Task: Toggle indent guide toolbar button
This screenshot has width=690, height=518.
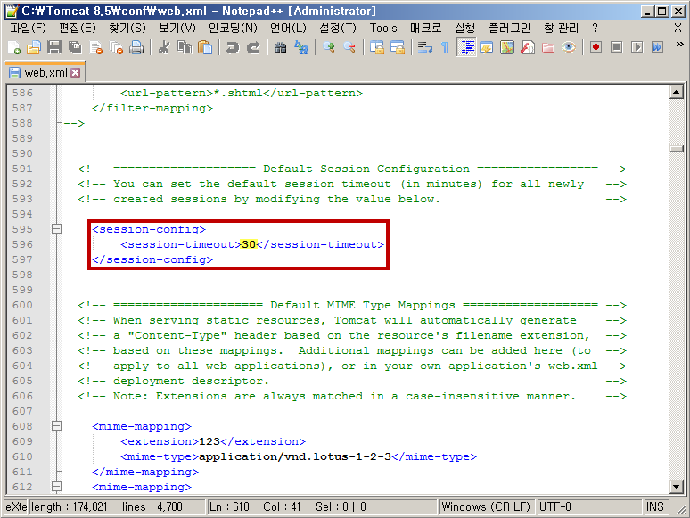Action: 466,47
